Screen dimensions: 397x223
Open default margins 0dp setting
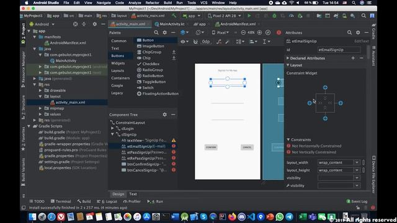click(x=205, y=42)
